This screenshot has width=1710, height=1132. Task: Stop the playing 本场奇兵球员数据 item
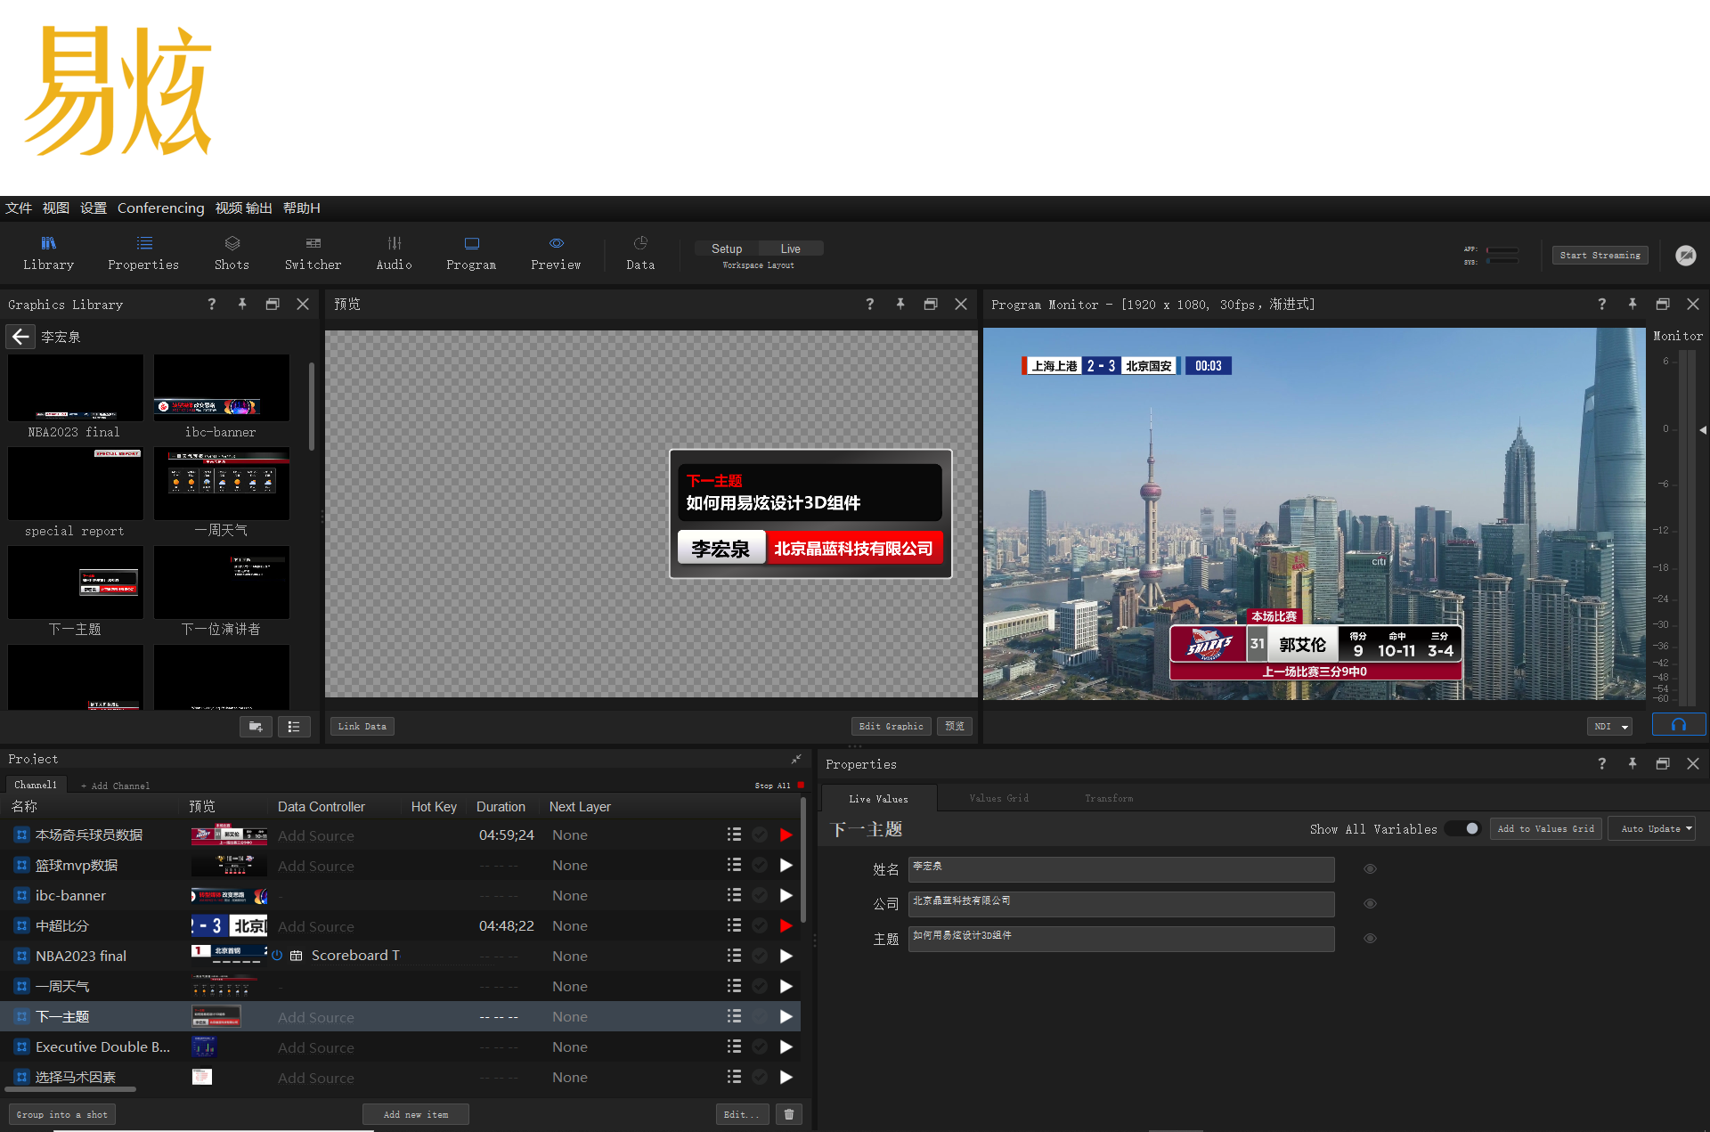click(786, 835)
